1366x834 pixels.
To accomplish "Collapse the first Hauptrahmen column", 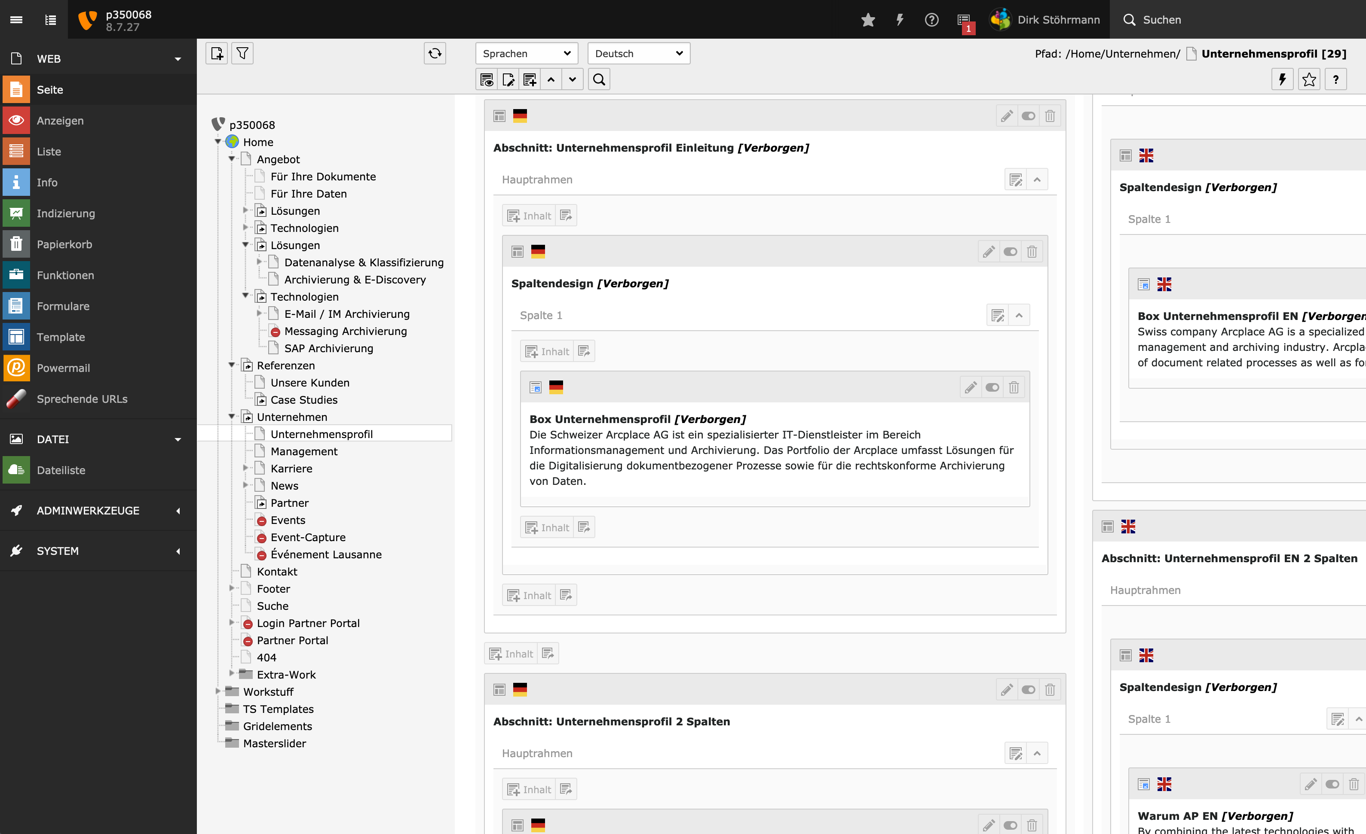I will tap(1037, 180).
